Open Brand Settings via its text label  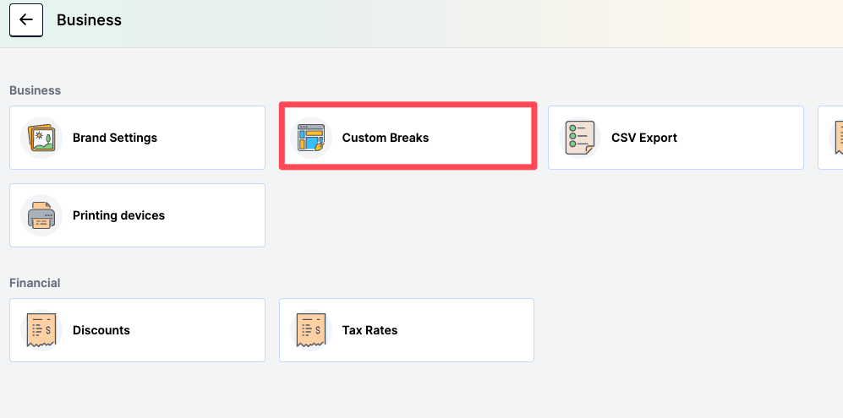point(115,138)
